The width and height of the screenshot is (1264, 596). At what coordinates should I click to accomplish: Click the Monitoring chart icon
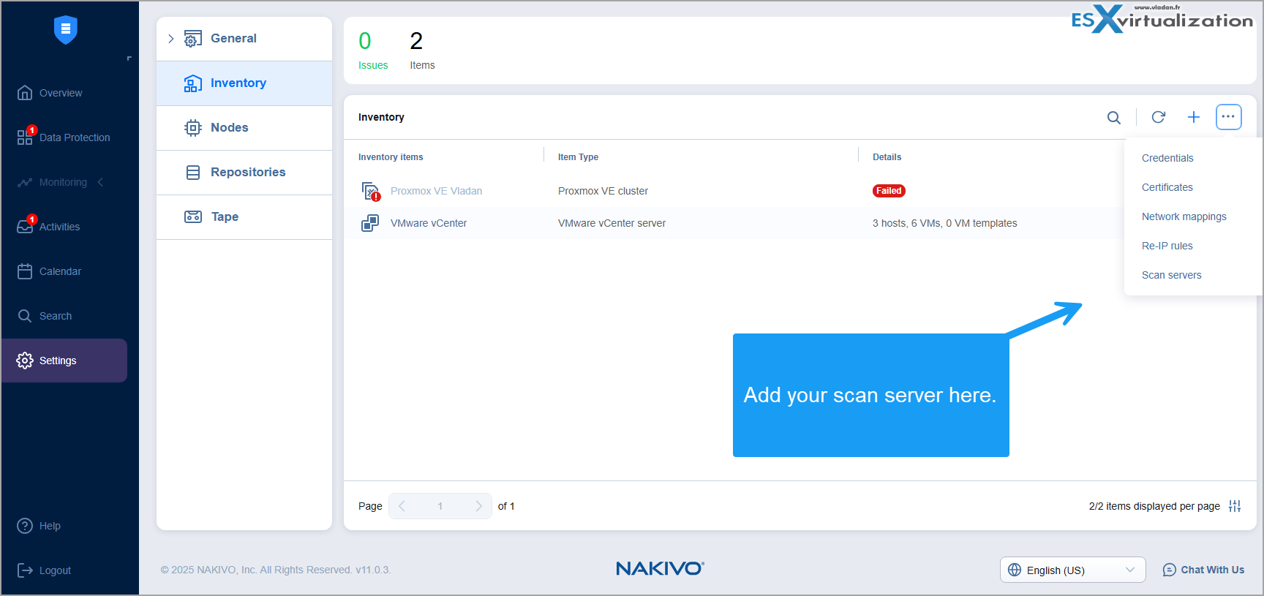[25, 182]
